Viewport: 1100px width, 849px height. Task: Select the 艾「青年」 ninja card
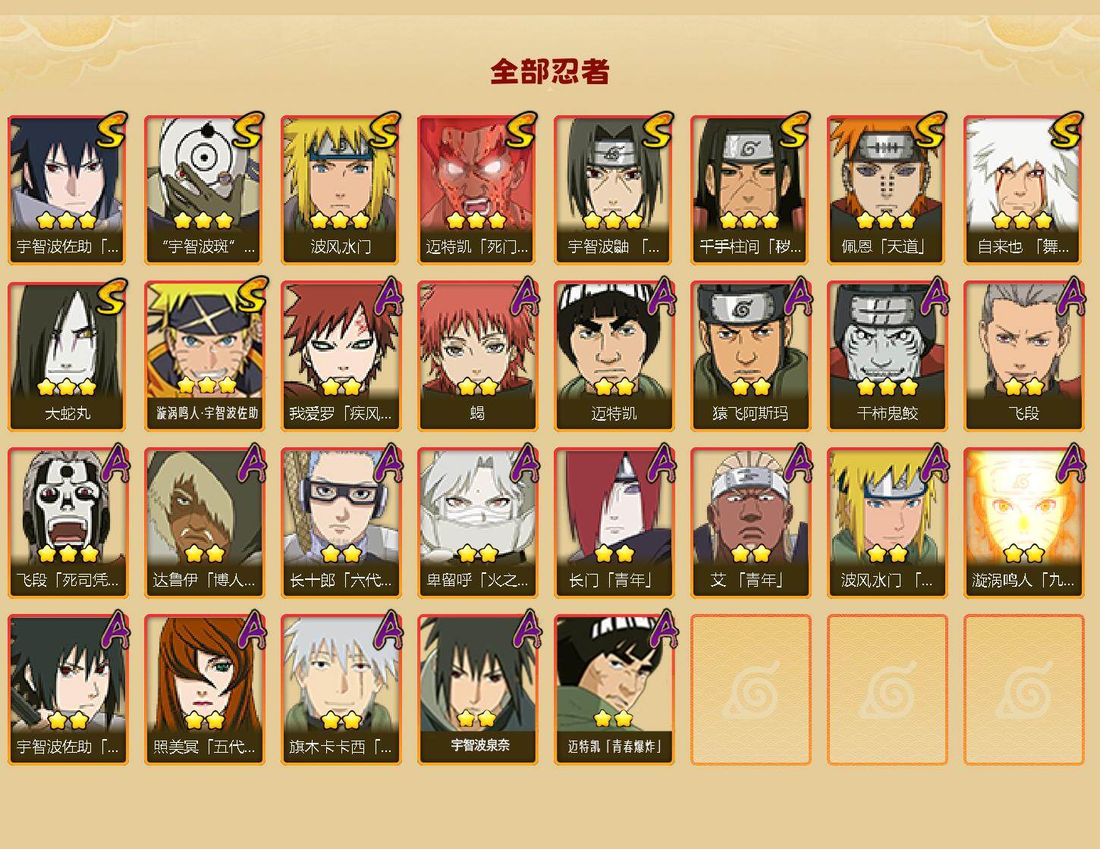coord(750,523)
